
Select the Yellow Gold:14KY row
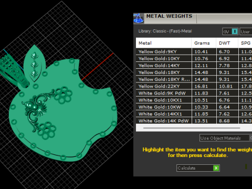pos(194,66)
